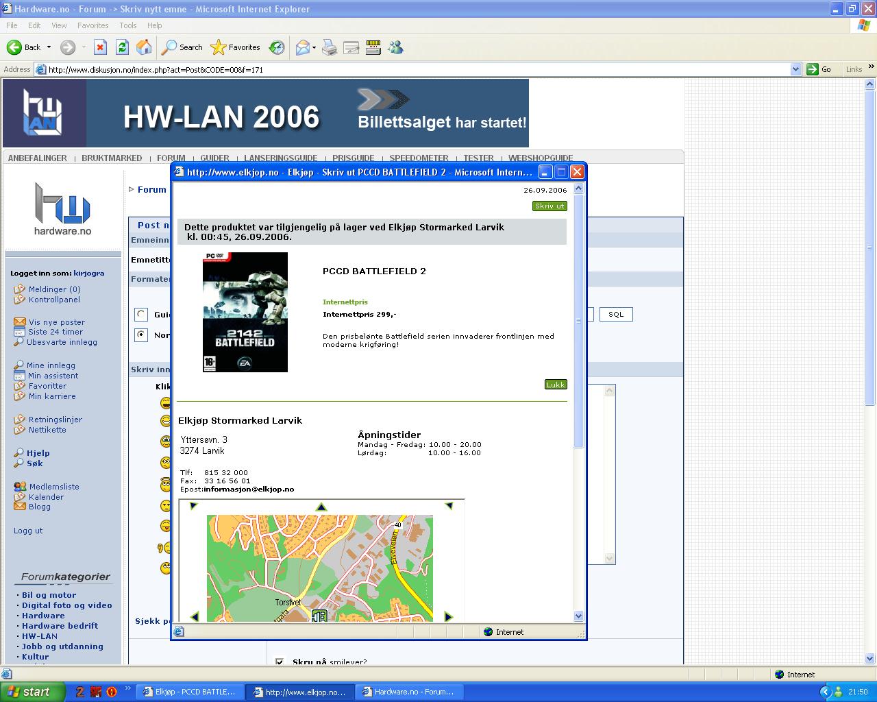The width and height of the screenshot is (877, 702).
Task: Click the Søk sidebar link
Action: [x=34, y=463]
